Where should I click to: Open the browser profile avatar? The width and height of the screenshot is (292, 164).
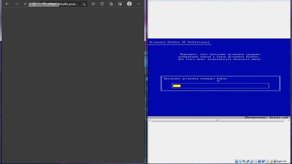(x=129, y=4)
